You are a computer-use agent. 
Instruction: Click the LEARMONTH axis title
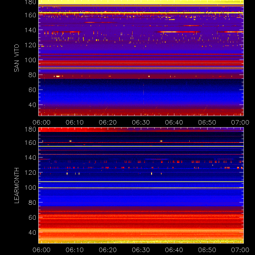click(x=17, y=186)
